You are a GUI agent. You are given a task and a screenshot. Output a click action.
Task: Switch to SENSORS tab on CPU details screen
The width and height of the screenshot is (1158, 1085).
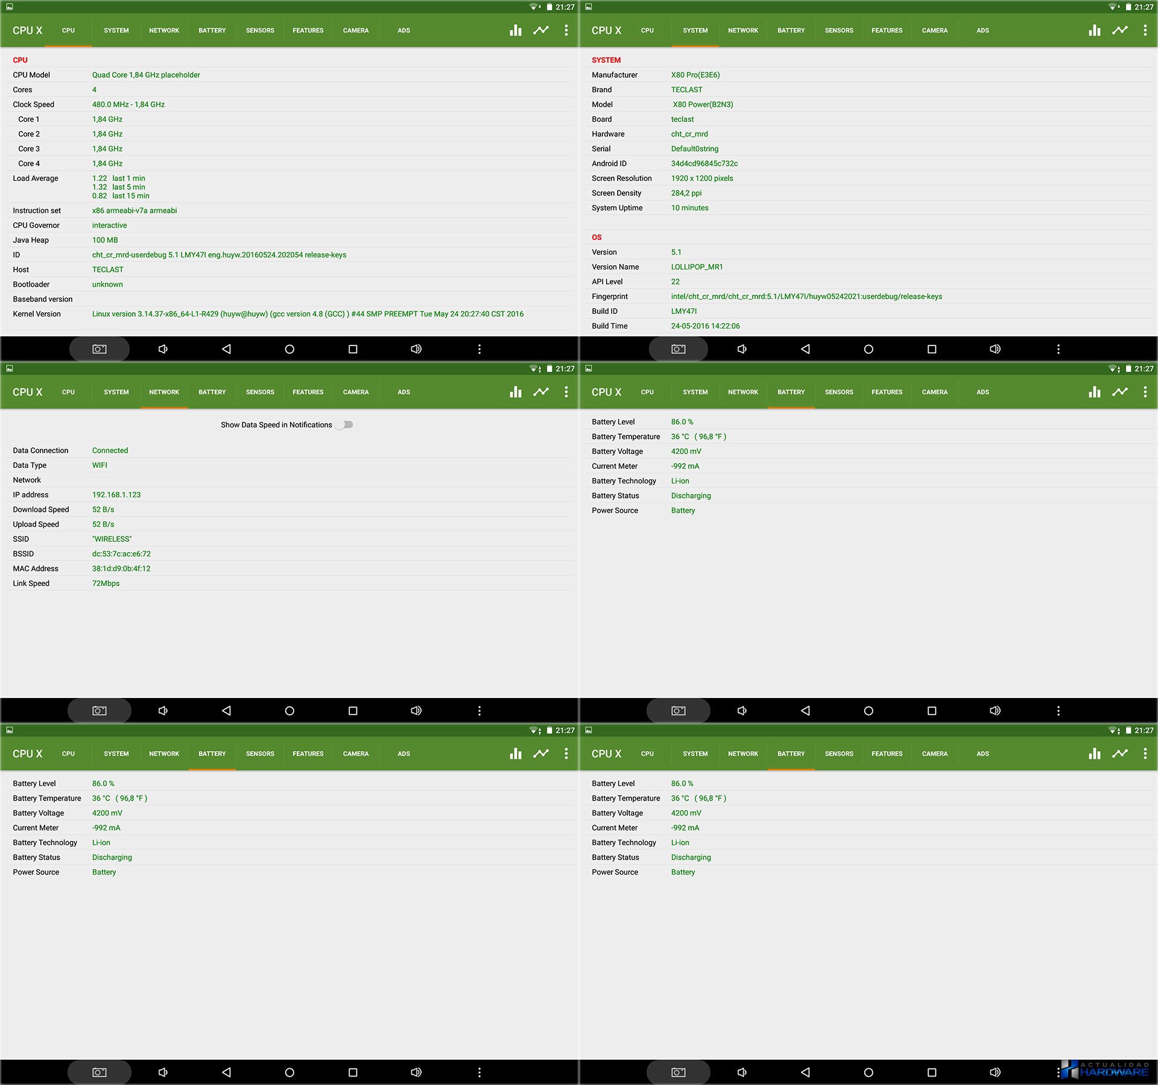260,30
